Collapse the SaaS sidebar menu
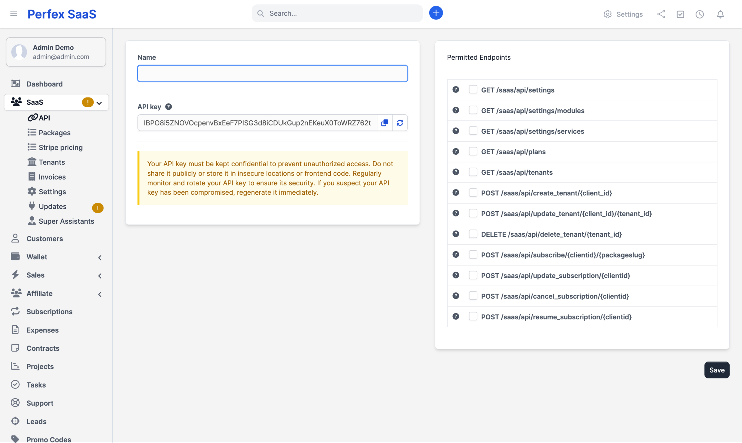 (99, 103)
